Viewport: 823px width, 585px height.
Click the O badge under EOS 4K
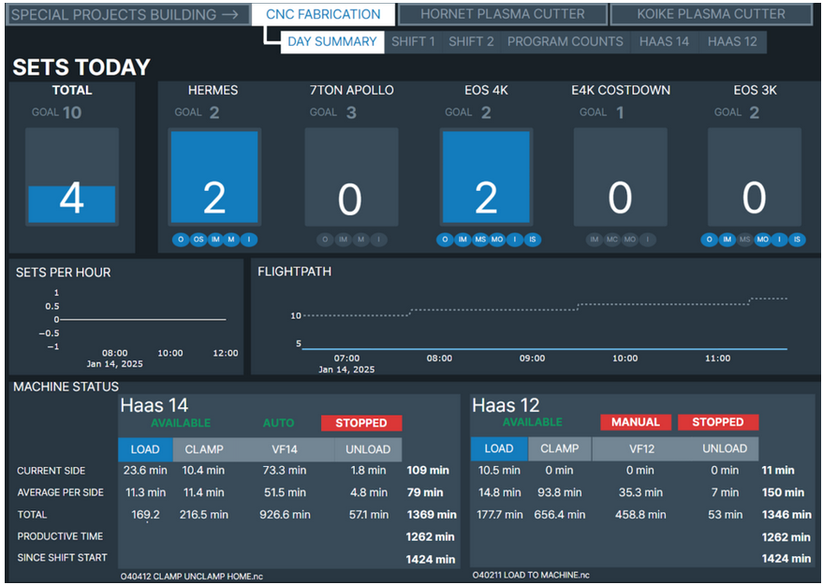point(445,240)
